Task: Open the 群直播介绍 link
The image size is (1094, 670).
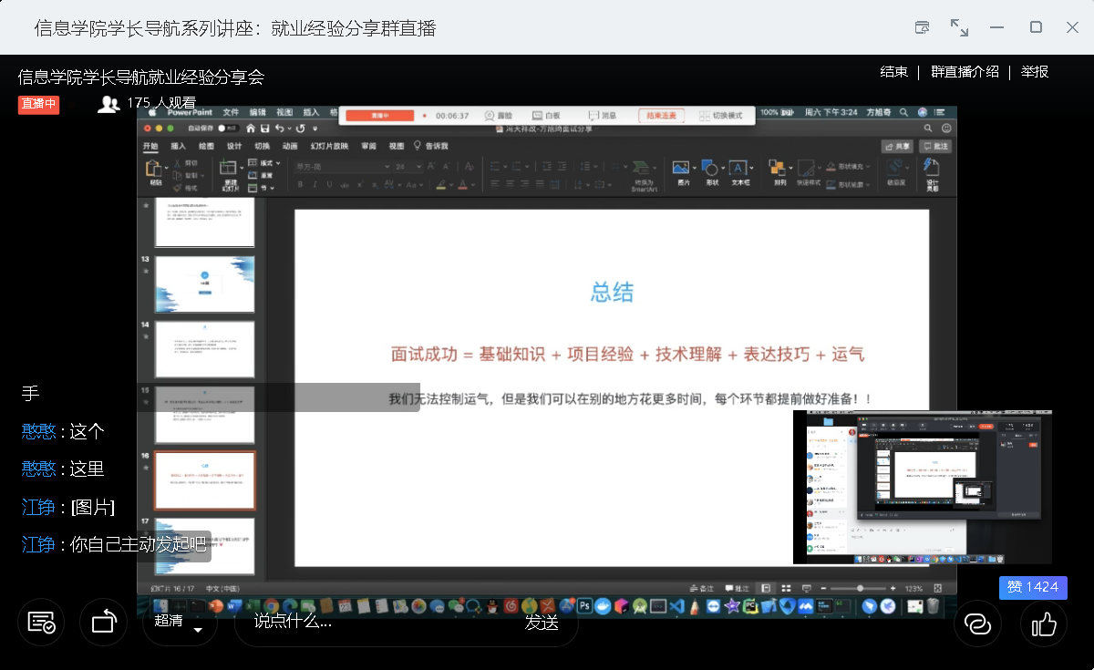Action: pos(965,72)
